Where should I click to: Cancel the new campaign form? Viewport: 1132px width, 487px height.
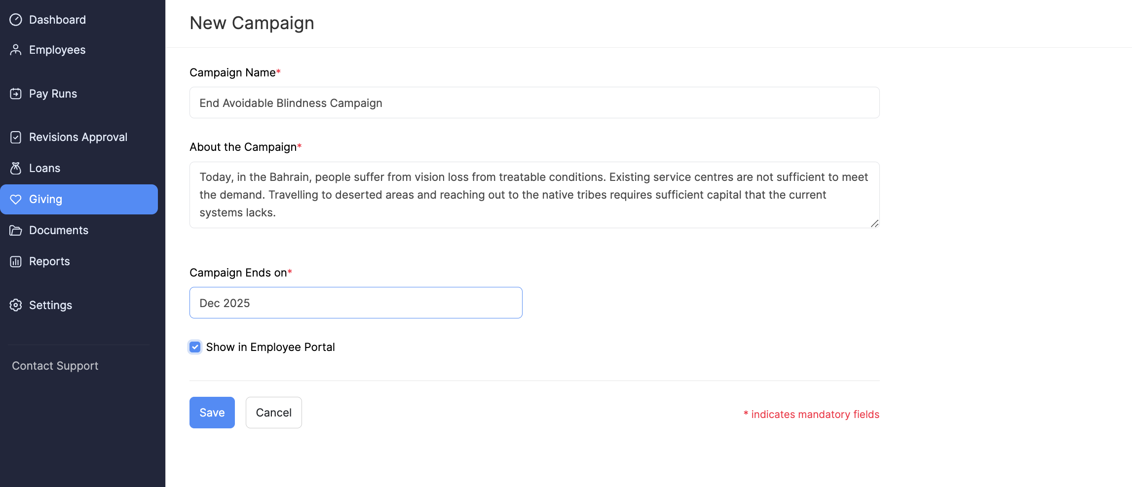point(273,413)
